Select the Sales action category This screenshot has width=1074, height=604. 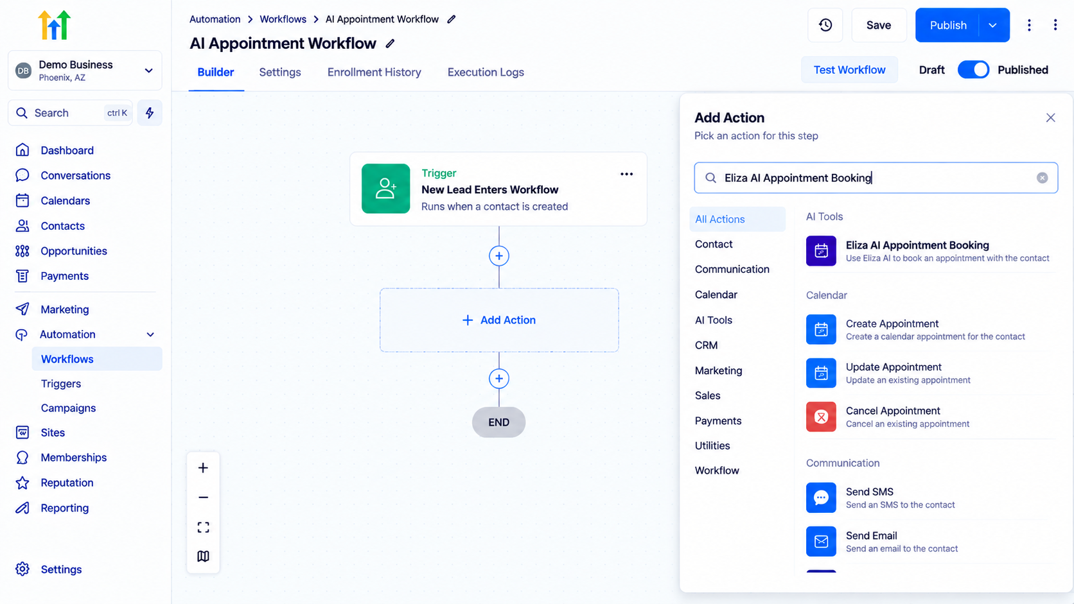pyautogui.click(x=708, y=396)
